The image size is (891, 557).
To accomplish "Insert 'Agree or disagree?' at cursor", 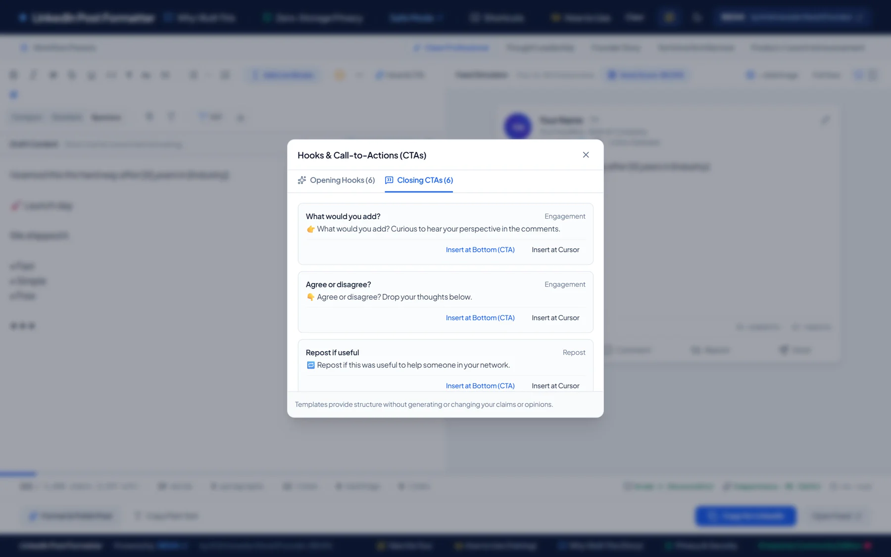I will [555, 318].
